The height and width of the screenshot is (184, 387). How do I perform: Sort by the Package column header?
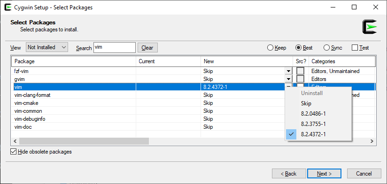click(74, 61)
